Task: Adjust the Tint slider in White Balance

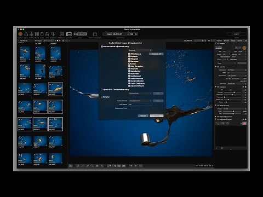Action: [233, 114]
